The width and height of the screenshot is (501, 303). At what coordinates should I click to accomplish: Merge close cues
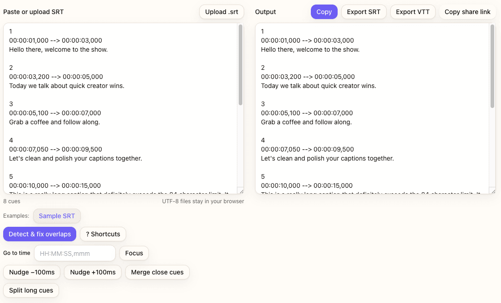[x=157, y=272]
